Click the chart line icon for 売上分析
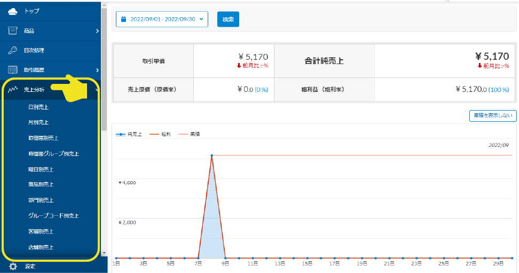The image size is (519, 273). pyautogui.click(x=13, y=90)
